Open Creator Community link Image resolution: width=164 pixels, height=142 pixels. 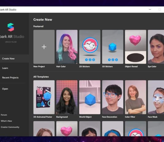point(10,127)
